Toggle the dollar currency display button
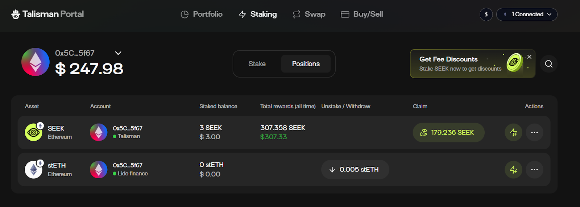Screen dimensions: 580x207 [x=486, y=15]
